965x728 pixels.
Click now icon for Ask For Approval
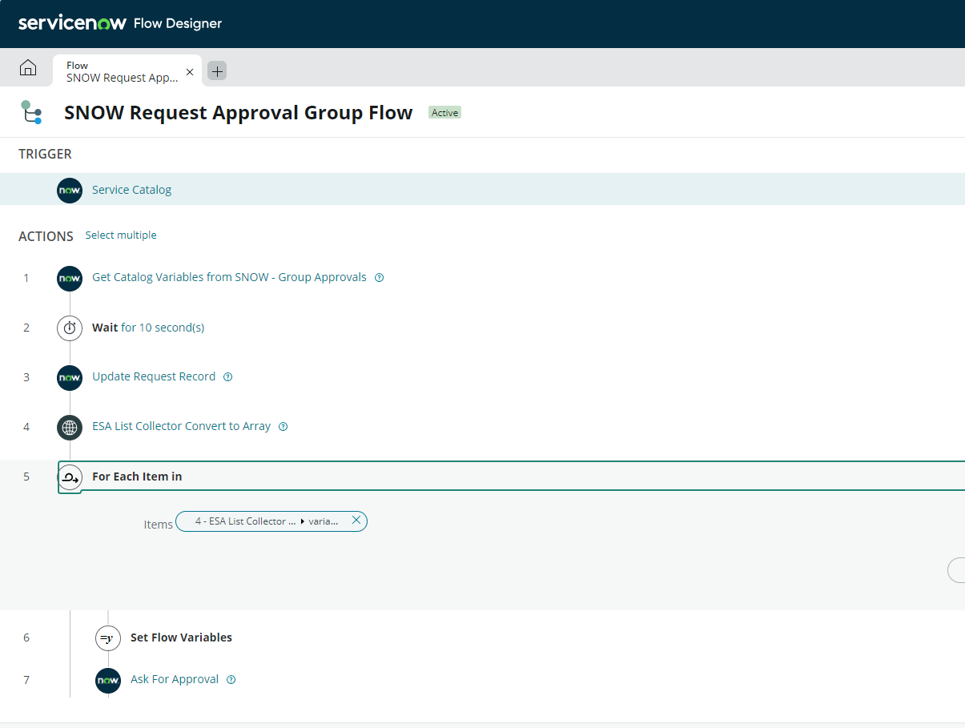pyautogui.click(x=108, y=681)
